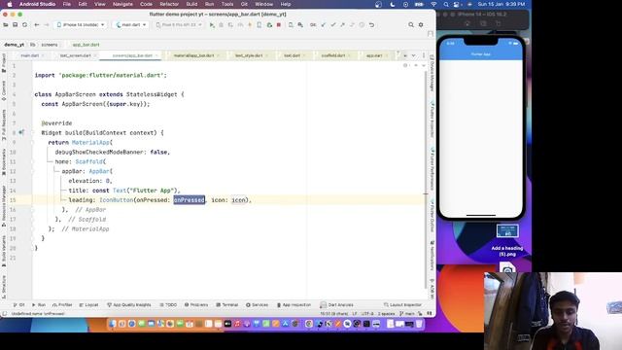Click the Show History clock icon
This screenshot has width=622, height=350.
pos(362,24)
